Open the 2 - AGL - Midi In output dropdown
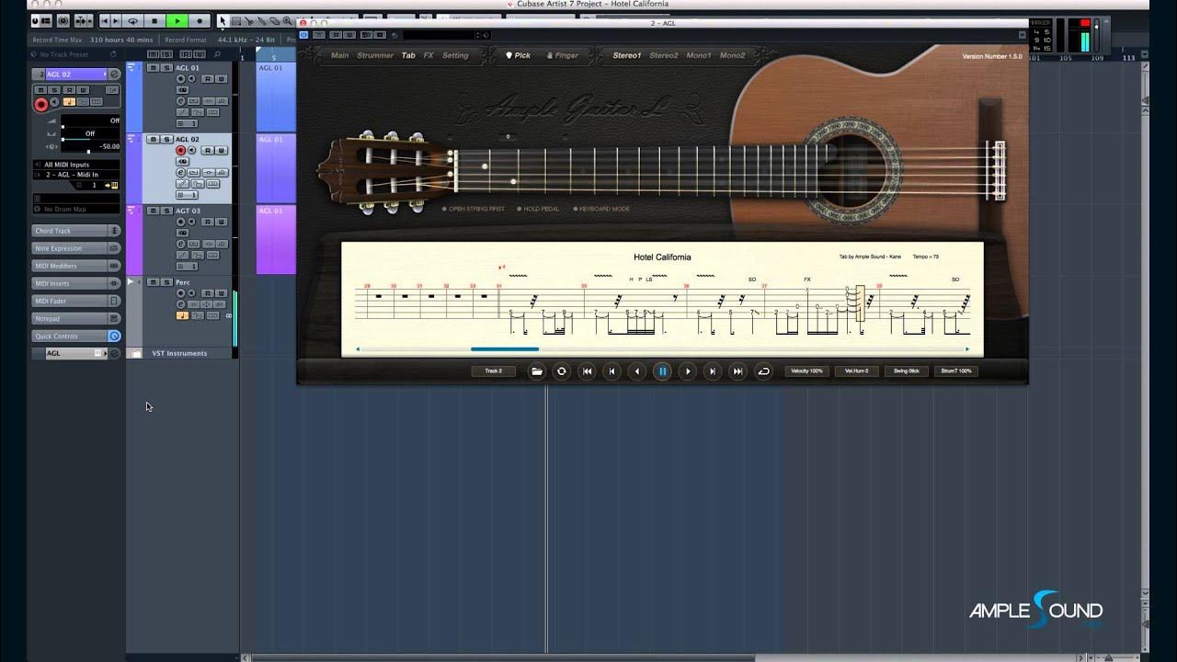 (76, 174)
